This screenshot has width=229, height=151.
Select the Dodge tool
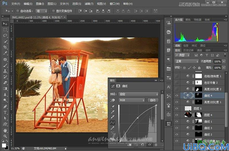tap(5, 100)
